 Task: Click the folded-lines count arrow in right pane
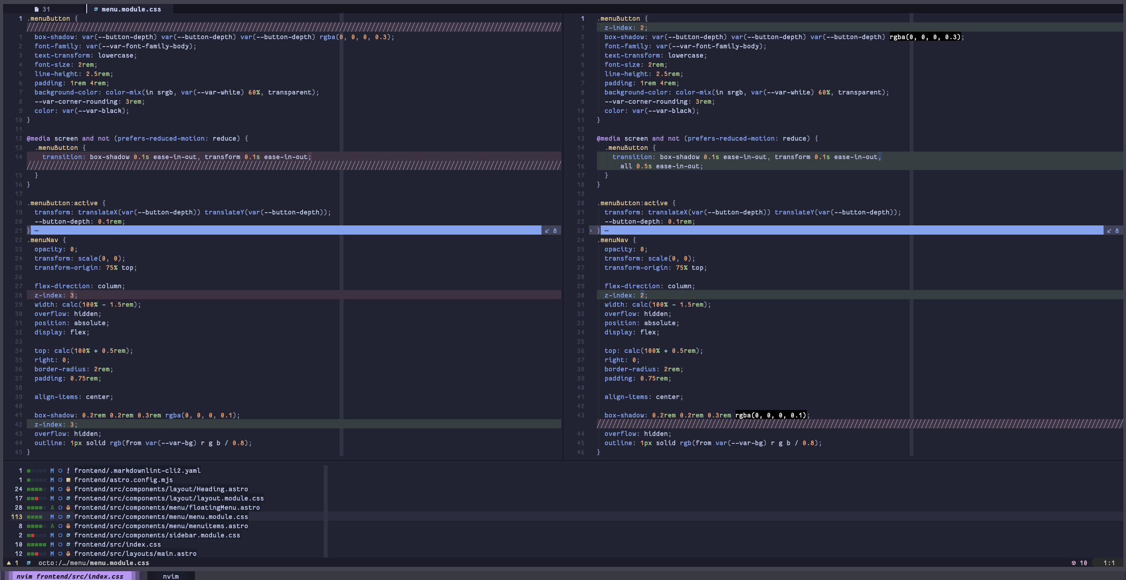click(x=1109, y=231)
